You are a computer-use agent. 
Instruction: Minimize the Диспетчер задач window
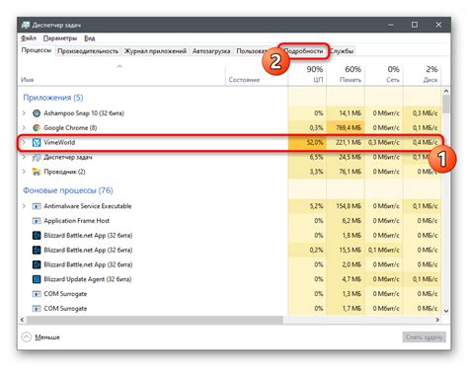click(391, 25)
